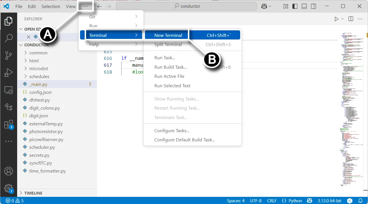This screenshot has width=368, height=204.
Task: Select Split Terminal menu entry
Action: point(192,44)
